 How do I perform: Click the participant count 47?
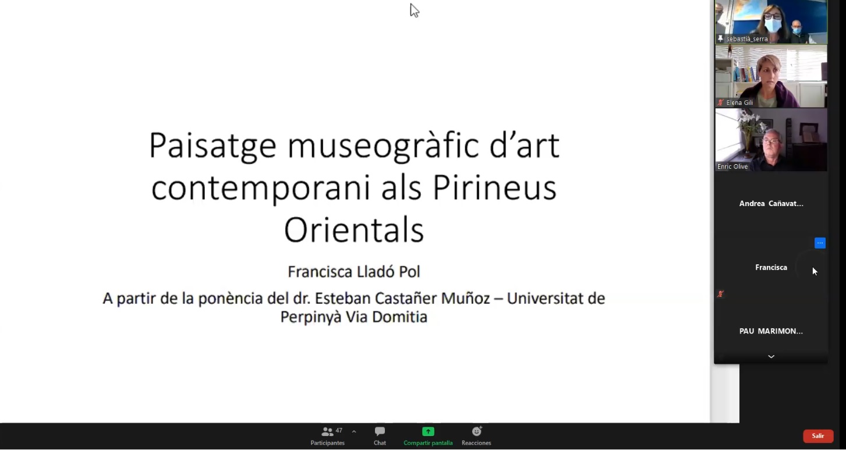(x=339, y=431)
